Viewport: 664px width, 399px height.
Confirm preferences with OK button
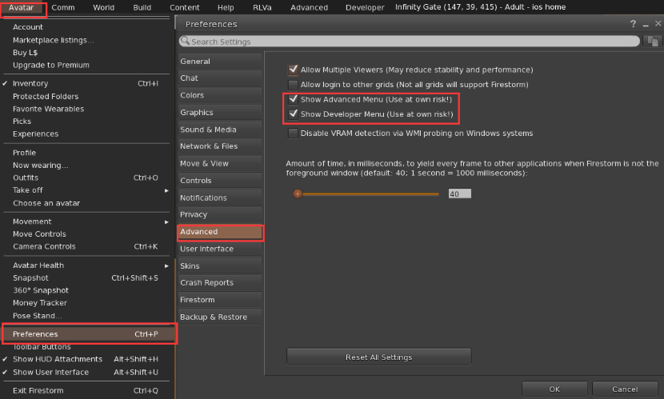point(554,389)
